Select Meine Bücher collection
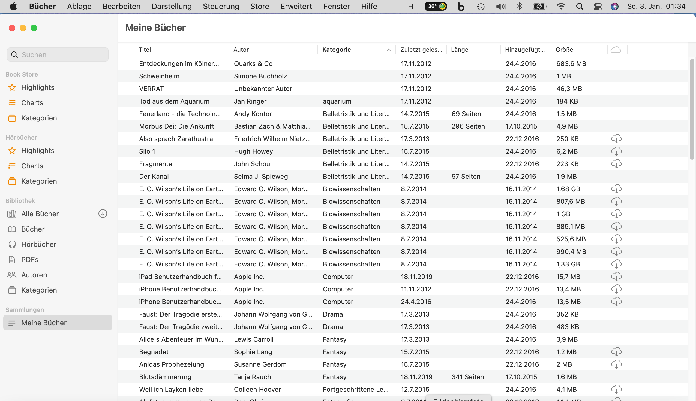 coord(44,323)
